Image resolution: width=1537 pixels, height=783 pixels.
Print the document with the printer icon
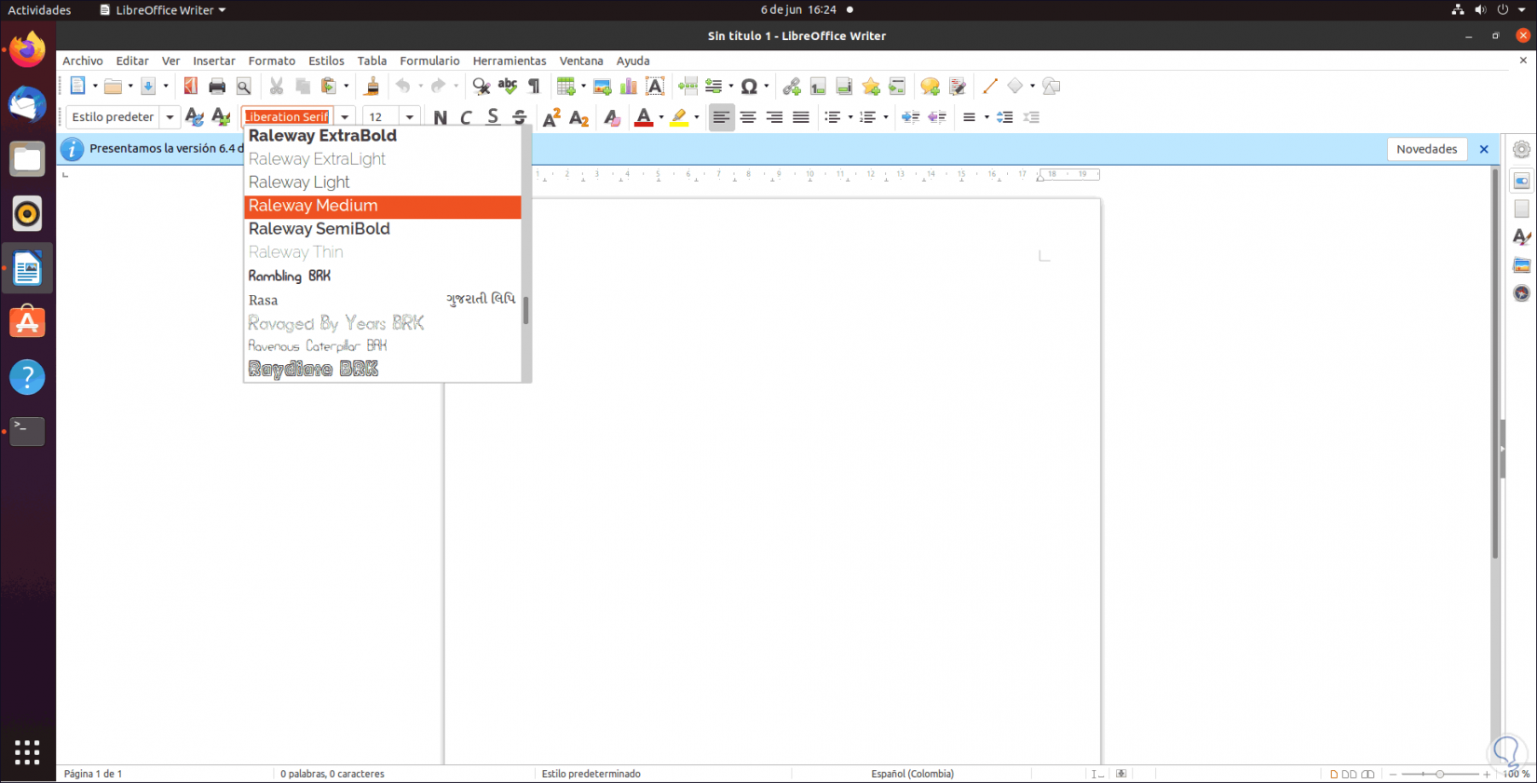(x=217, y=87)
